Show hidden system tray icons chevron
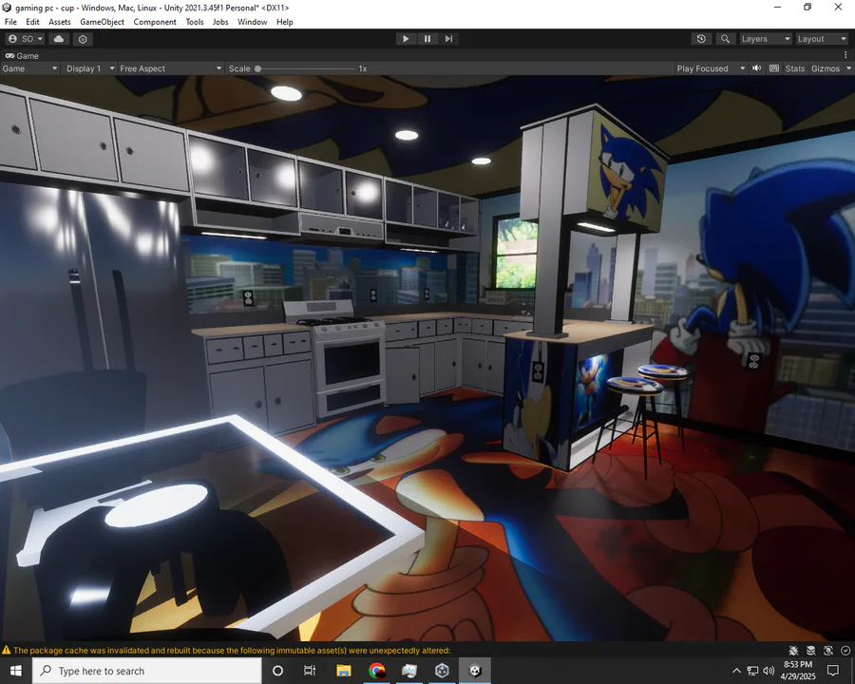This screenshot has width=855, height=684. pyautogui.click(x=736, y=671)
